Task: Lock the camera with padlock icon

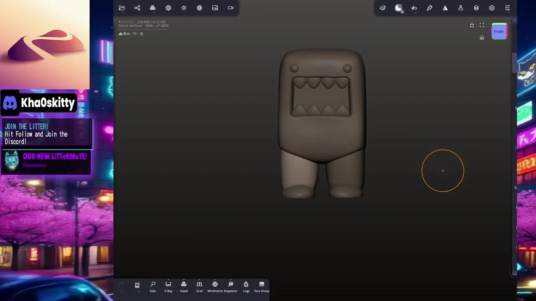Action: (x=472, y=25)
